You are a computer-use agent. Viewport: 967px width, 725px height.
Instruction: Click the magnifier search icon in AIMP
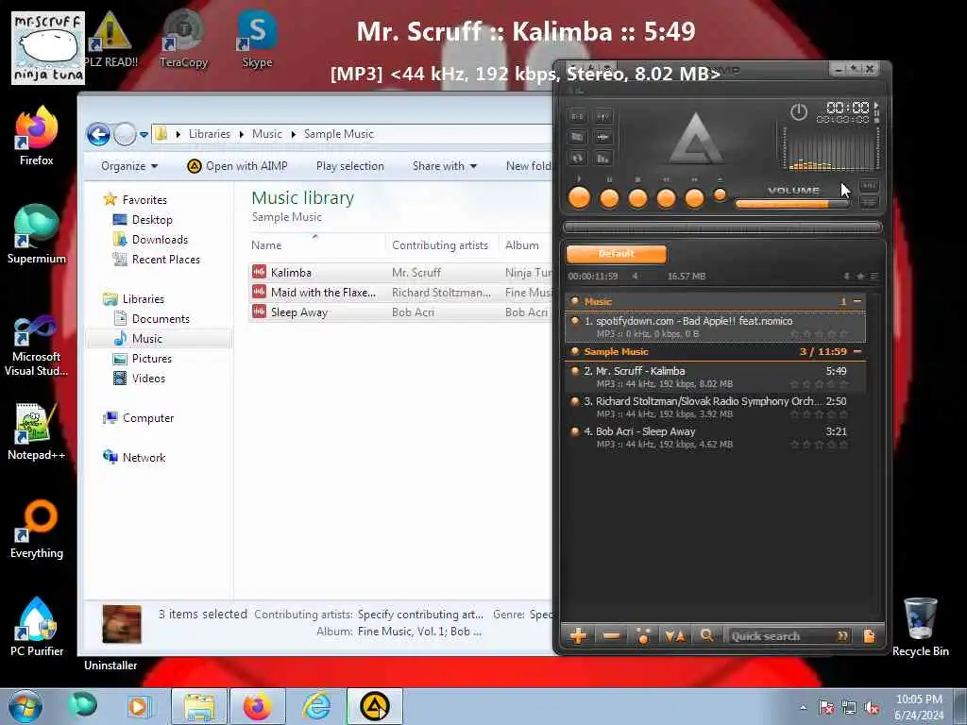point(706,635)
